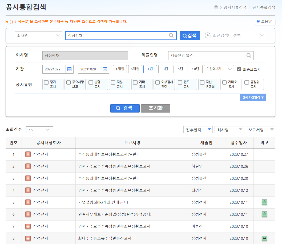Check the 발행공시 checkbox

coord(91,82)
